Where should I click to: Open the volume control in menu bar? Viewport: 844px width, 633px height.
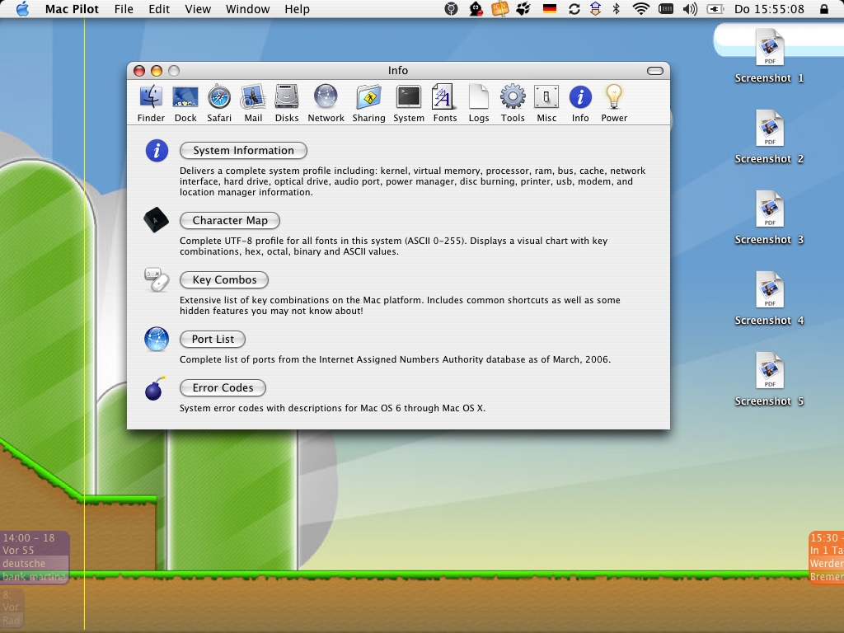click(690, 9)
